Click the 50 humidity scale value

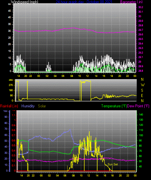pyautogui.click(x=6, y=141)
